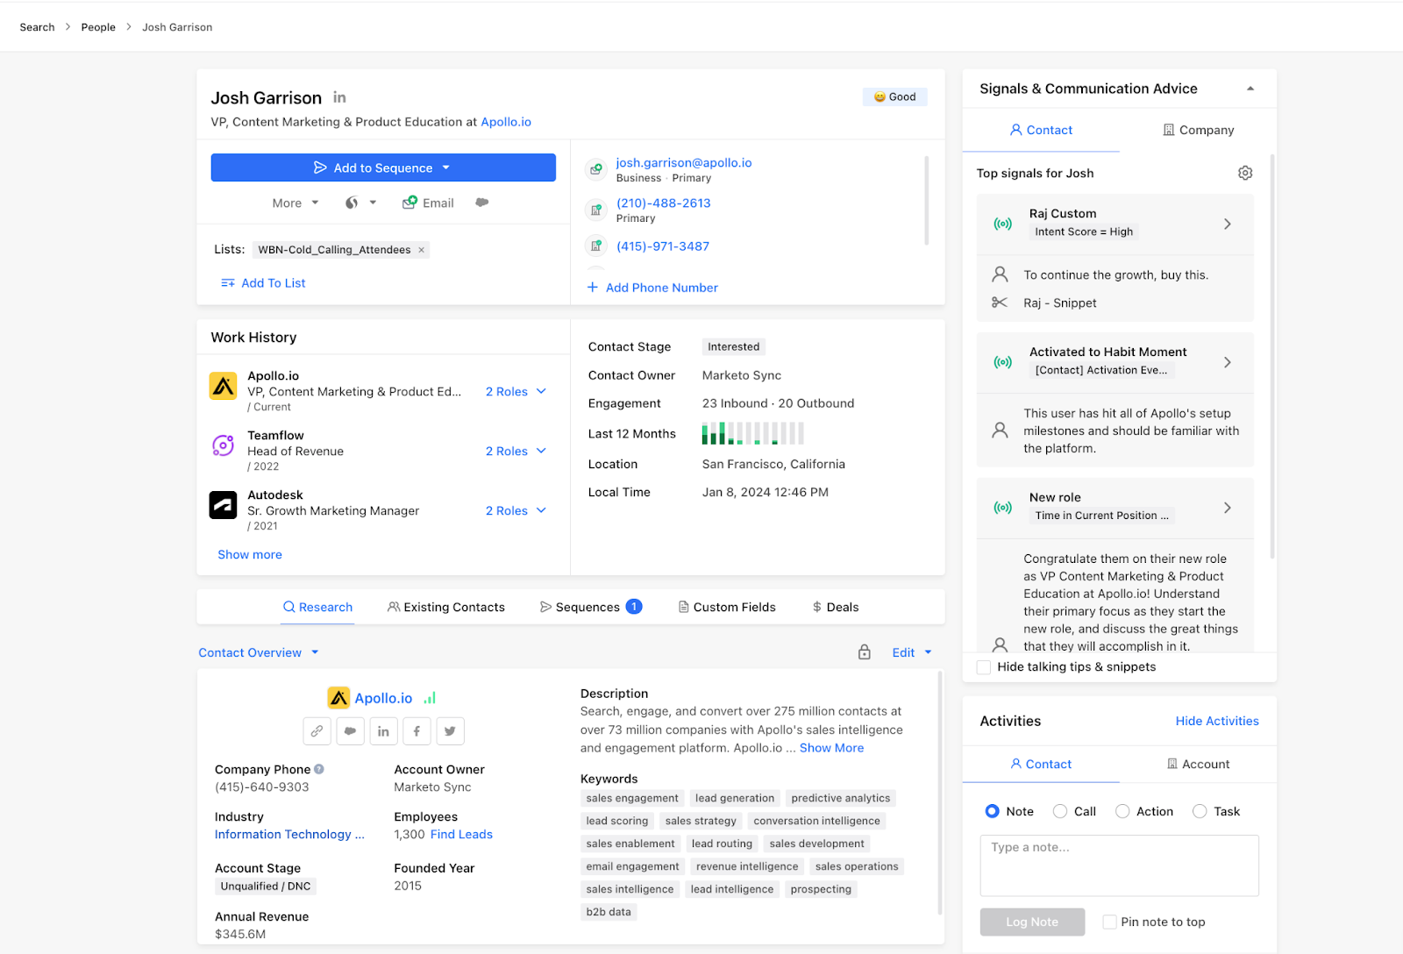This screenshot has width=1403, height=954.
Task: Click the signals settings gear icon
Action: [x=1245, y=173]
